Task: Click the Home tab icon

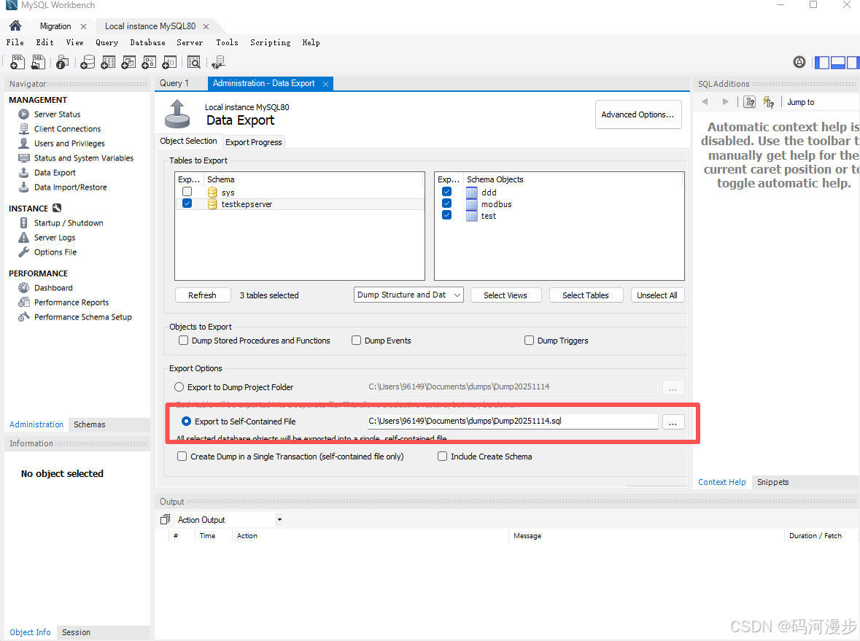Action: click(15, 26)
